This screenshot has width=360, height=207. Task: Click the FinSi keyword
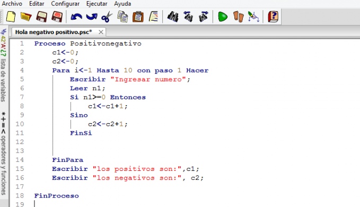point(81,133)
